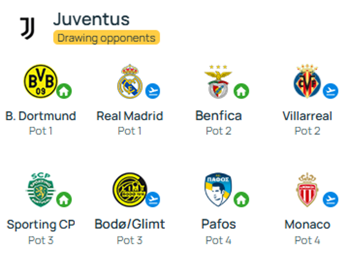Select the Real Madrid crest

(129, 81)
